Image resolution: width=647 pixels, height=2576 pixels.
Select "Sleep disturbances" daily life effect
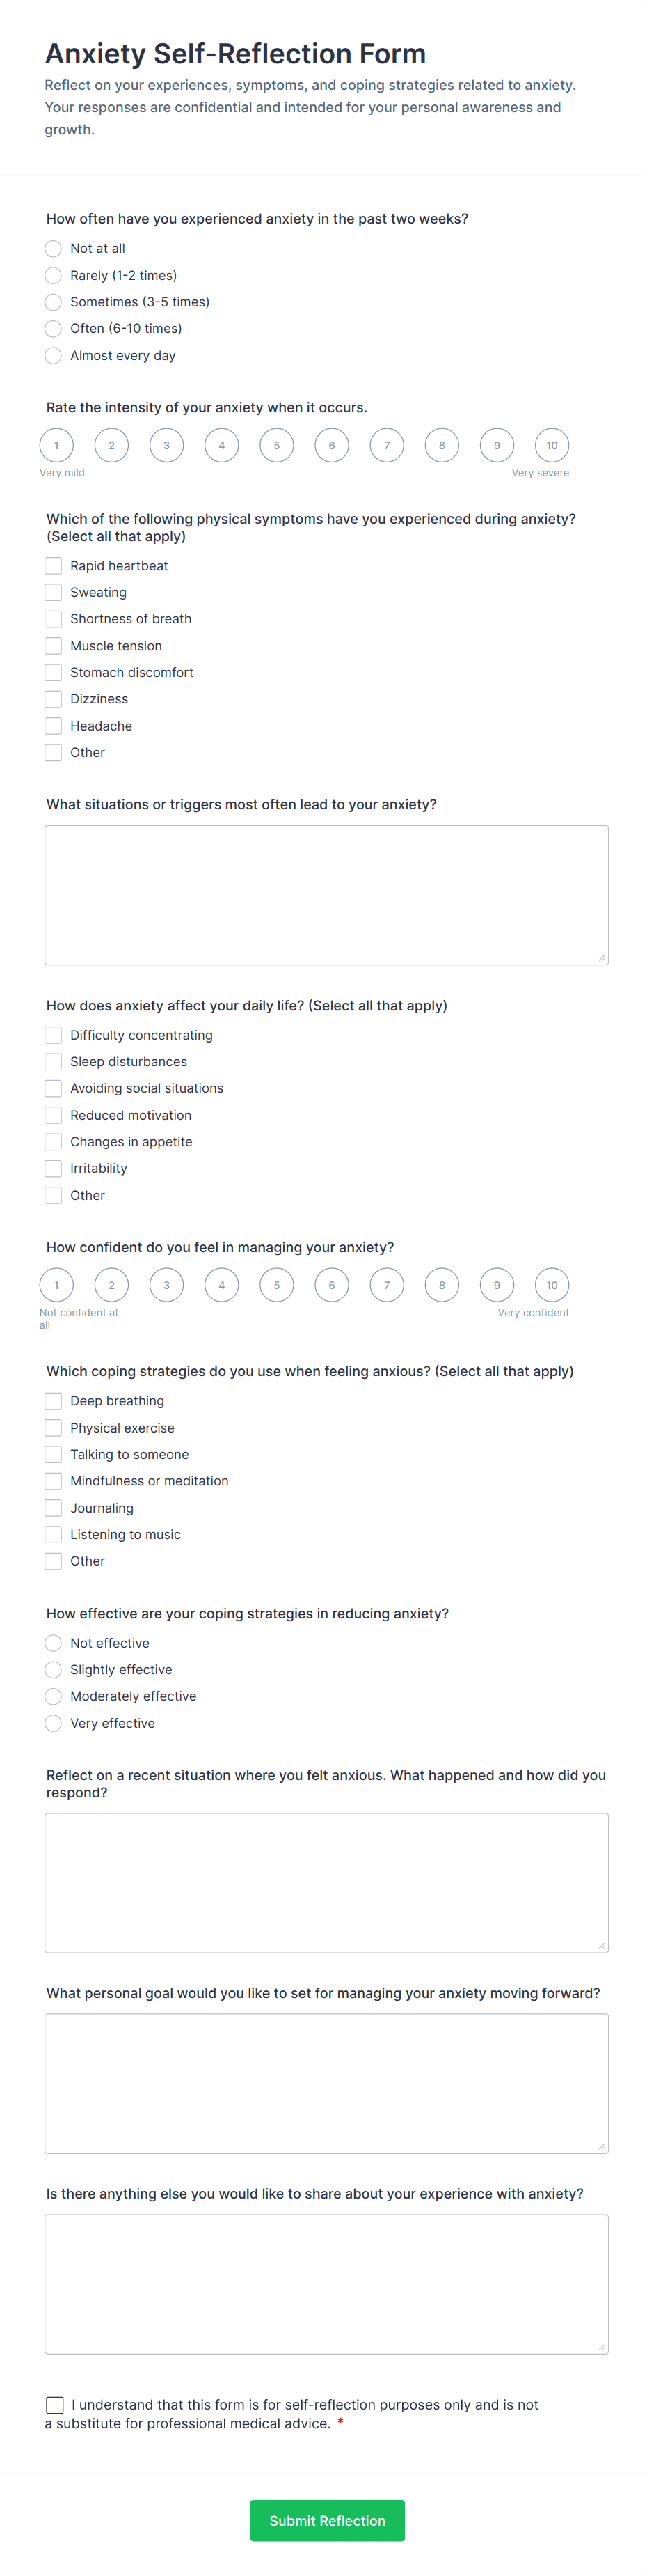(53, 1061)
